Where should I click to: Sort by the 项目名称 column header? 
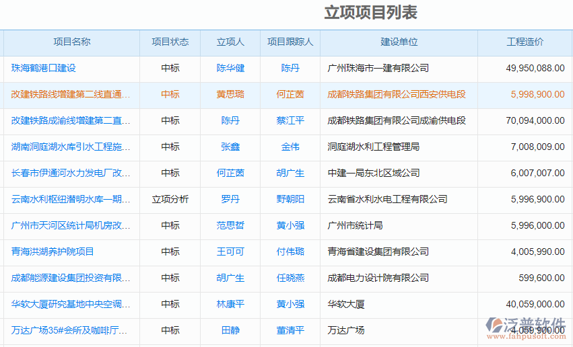71,42
